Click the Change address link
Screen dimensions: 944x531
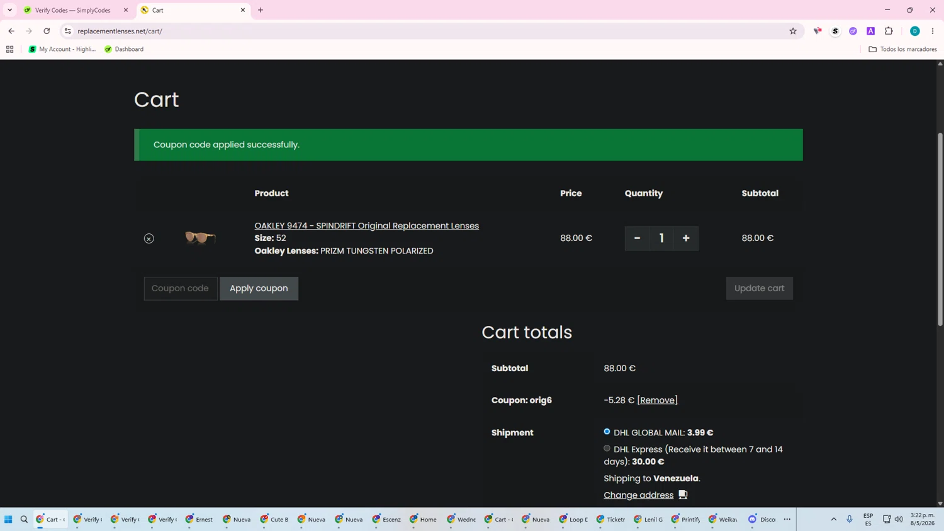coord(639,495)
